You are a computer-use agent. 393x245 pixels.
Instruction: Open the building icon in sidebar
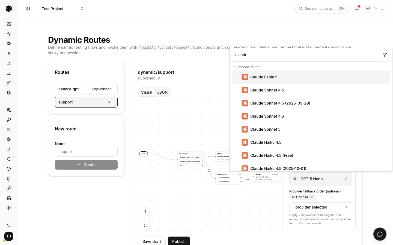(9, 198)
